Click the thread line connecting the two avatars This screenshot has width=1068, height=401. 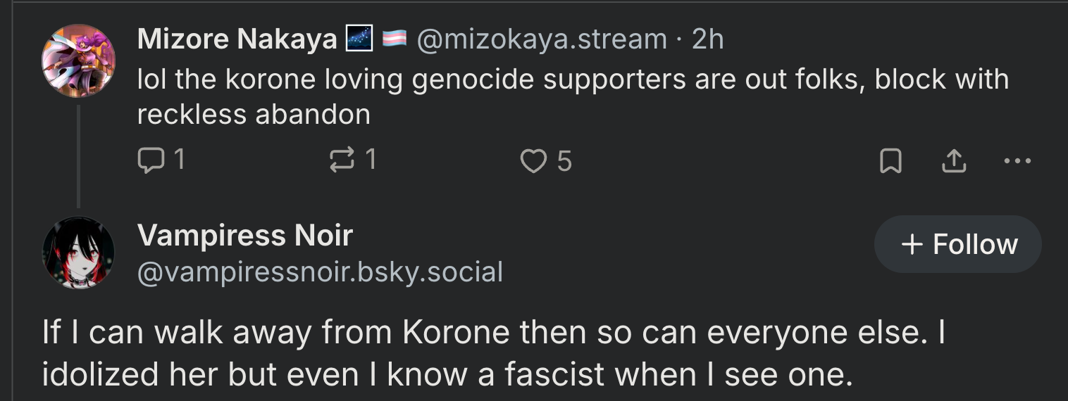(78, 156)
